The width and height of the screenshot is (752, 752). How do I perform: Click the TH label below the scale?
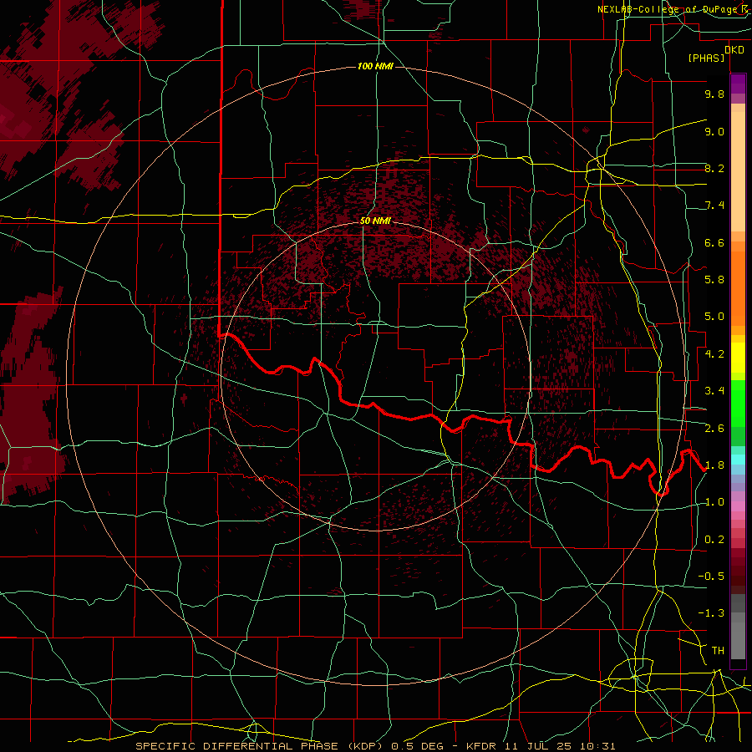(718, 651)
